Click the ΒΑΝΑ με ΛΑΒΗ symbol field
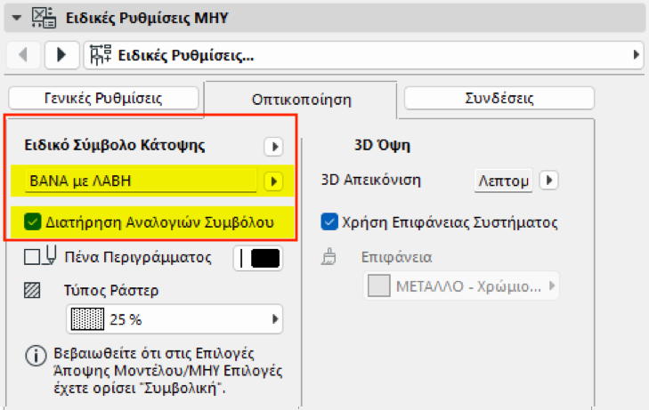Viewport: 649px width, 410px height. pyautogui.click(x=142, y=181)
